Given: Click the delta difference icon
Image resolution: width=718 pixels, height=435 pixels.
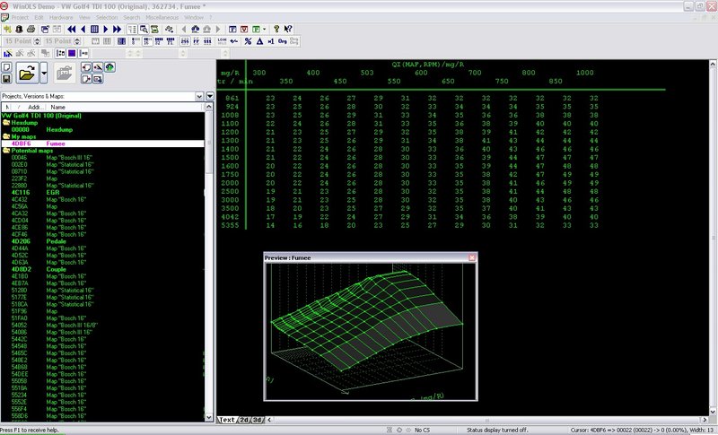Looking at the screenshot, I should click(x=259, y=41).
